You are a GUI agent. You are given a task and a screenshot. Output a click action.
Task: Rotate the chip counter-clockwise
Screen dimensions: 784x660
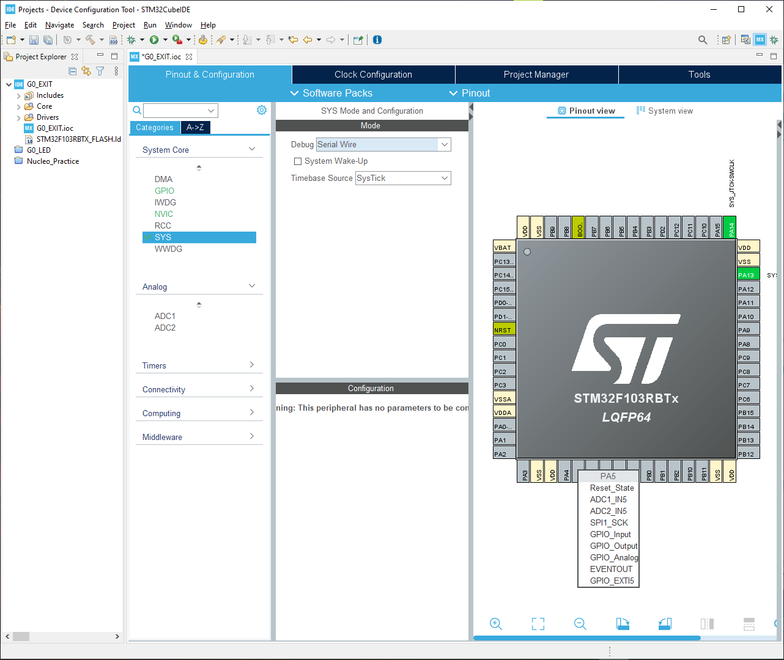[x=665, y=624]
